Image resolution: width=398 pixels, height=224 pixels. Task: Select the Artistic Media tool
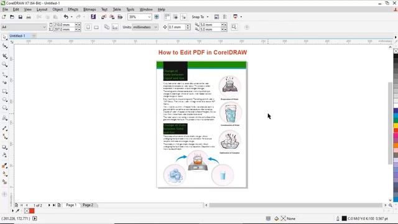click(x=4, y=83)
